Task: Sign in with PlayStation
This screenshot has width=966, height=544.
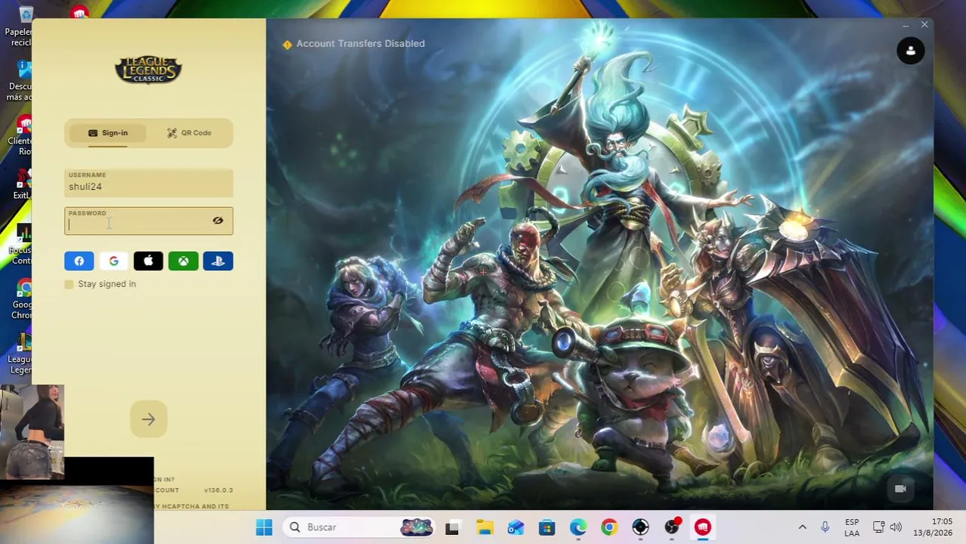Action: [218, 261]
